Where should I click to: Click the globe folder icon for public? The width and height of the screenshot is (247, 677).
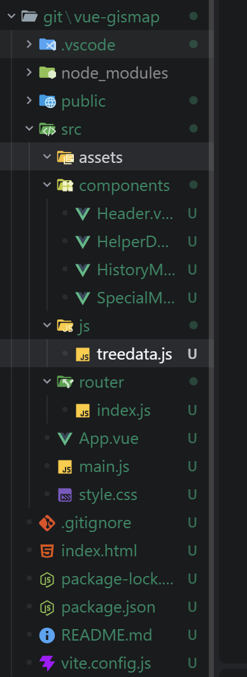click(47, 101)
